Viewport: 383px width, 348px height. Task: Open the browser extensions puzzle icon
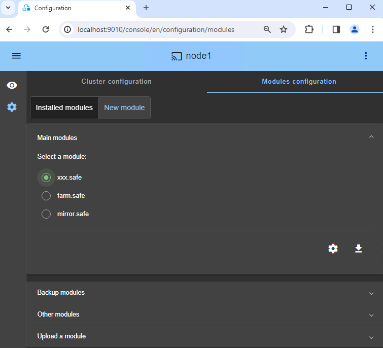click(x=309, y=29)
